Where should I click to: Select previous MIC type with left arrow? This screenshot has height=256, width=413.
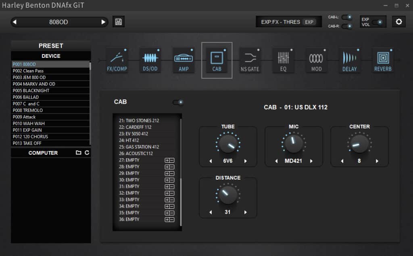[x=276, y=161]
